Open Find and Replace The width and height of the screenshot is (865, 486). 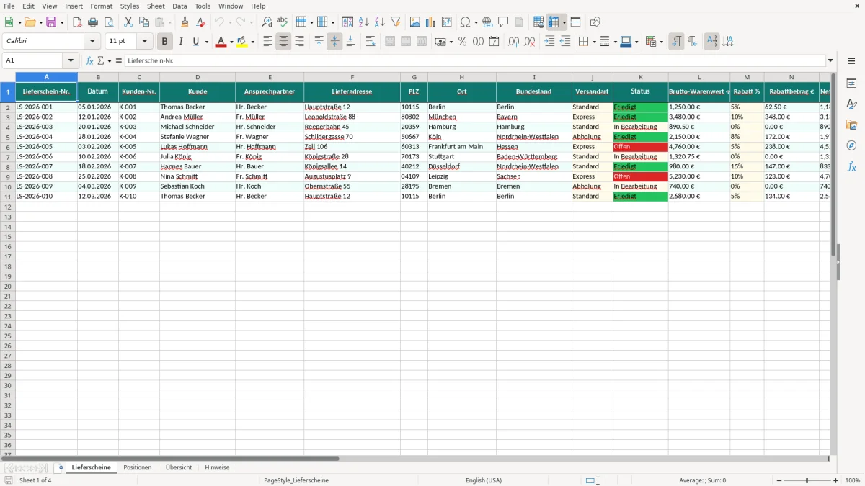pos(267,22)
